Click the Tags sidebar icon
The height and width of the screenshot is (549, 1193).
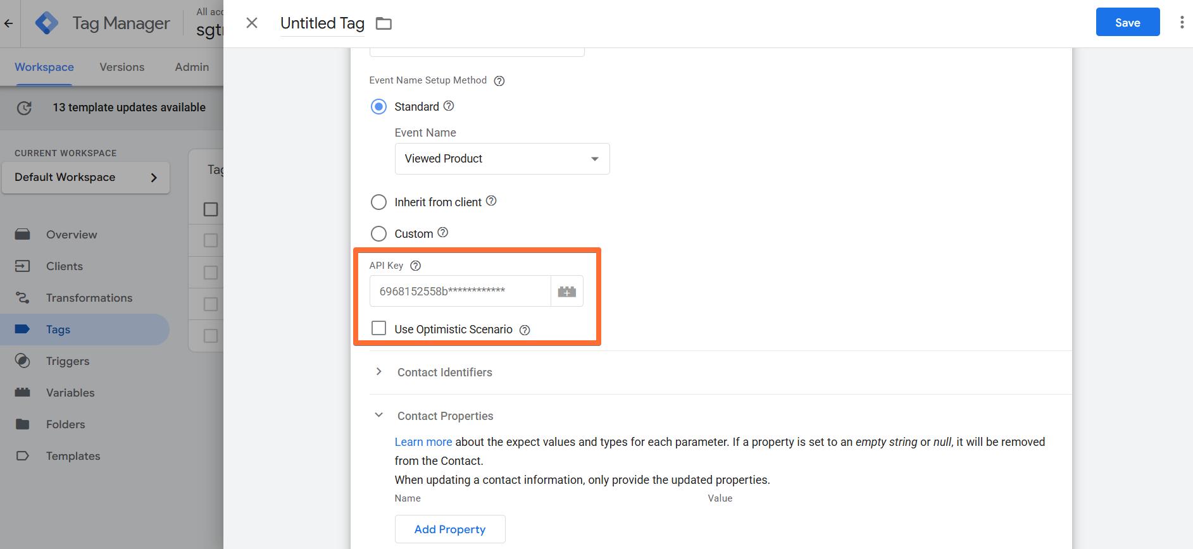(22, 330)
